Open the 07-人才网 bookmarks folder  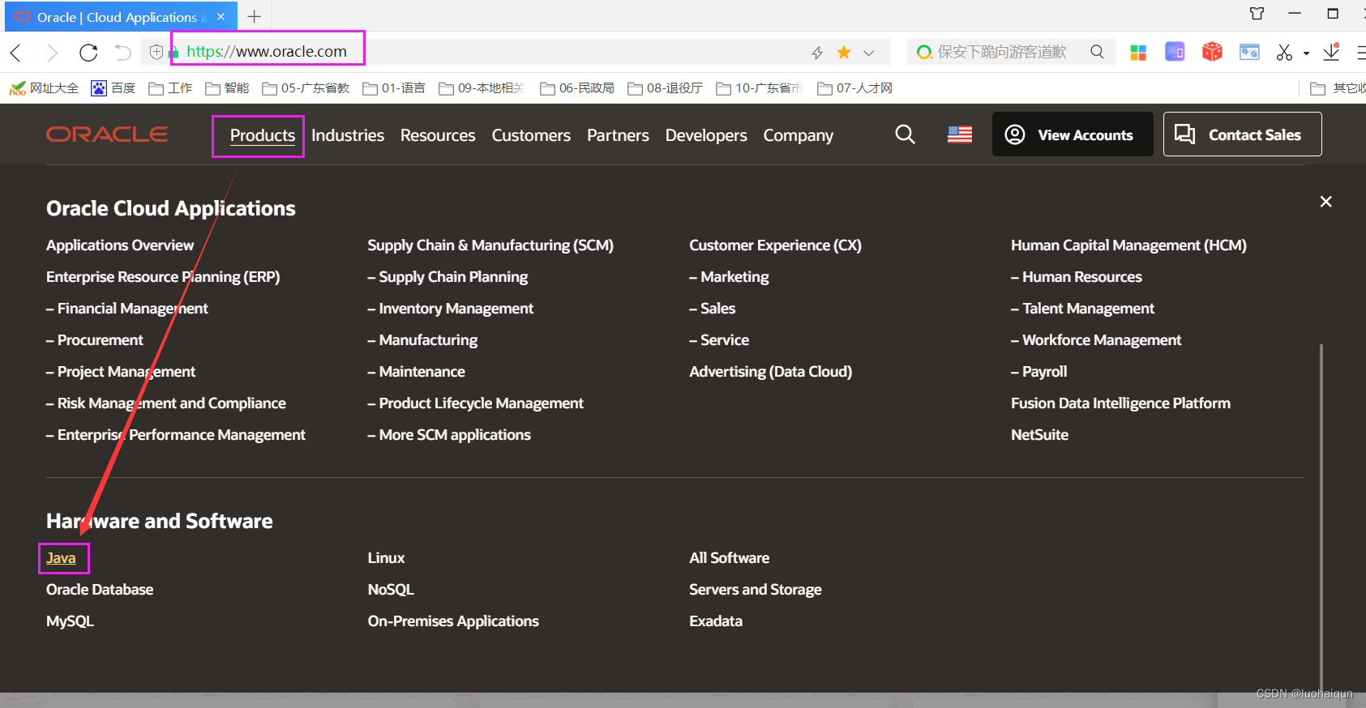(x=855, y=88)
